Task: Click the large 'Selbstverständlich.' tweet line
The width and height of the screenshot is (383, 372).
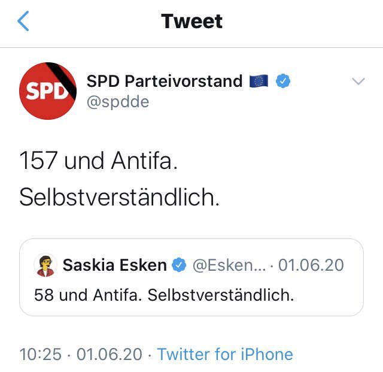Action: click(x=120, y=196)
